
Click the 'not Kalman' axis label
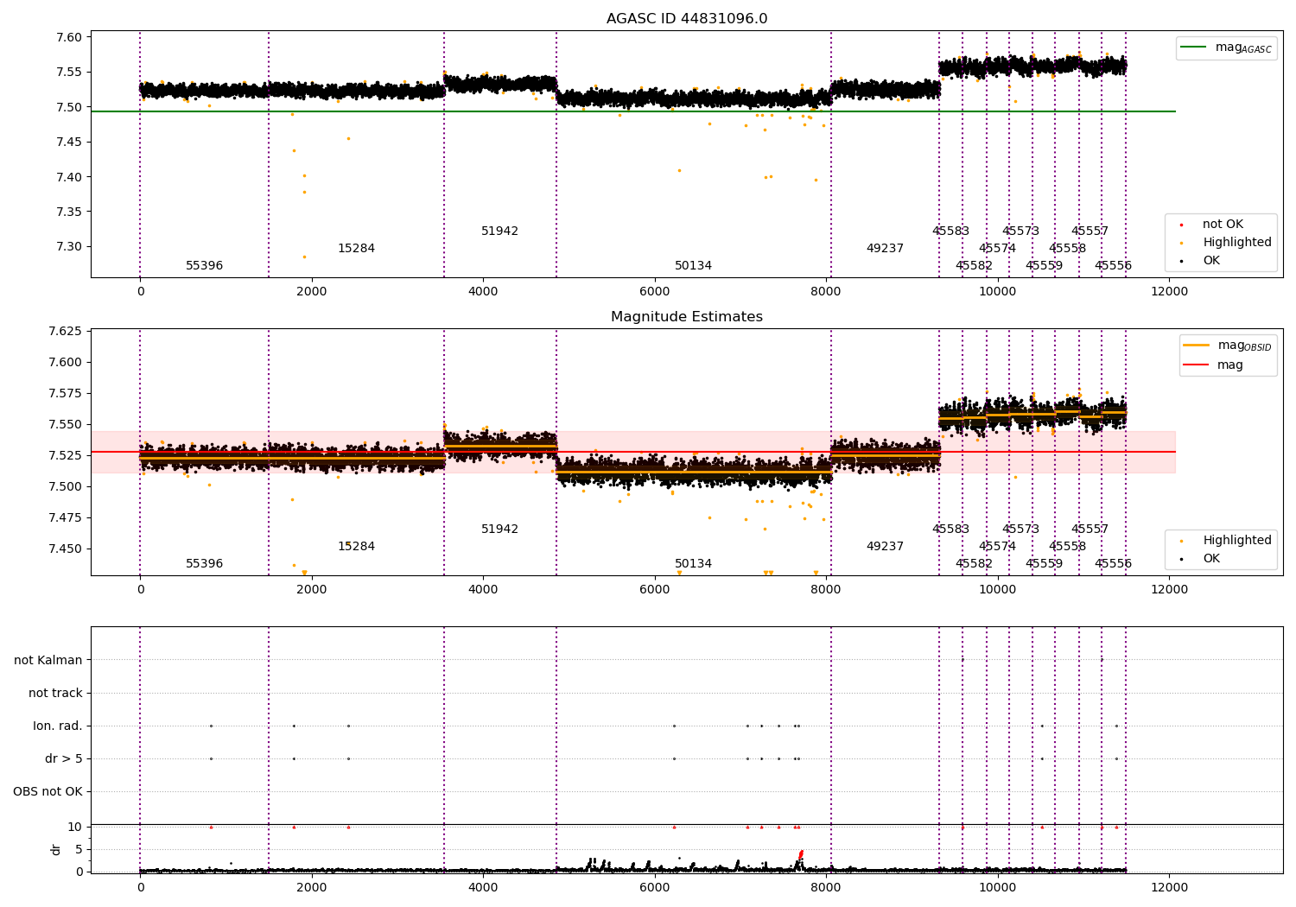pyautogui.click(x=48, y=661)
